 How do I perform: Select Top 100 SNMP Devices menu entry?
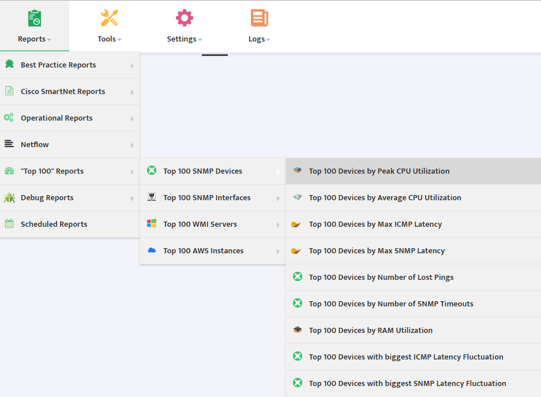point(212,171)
